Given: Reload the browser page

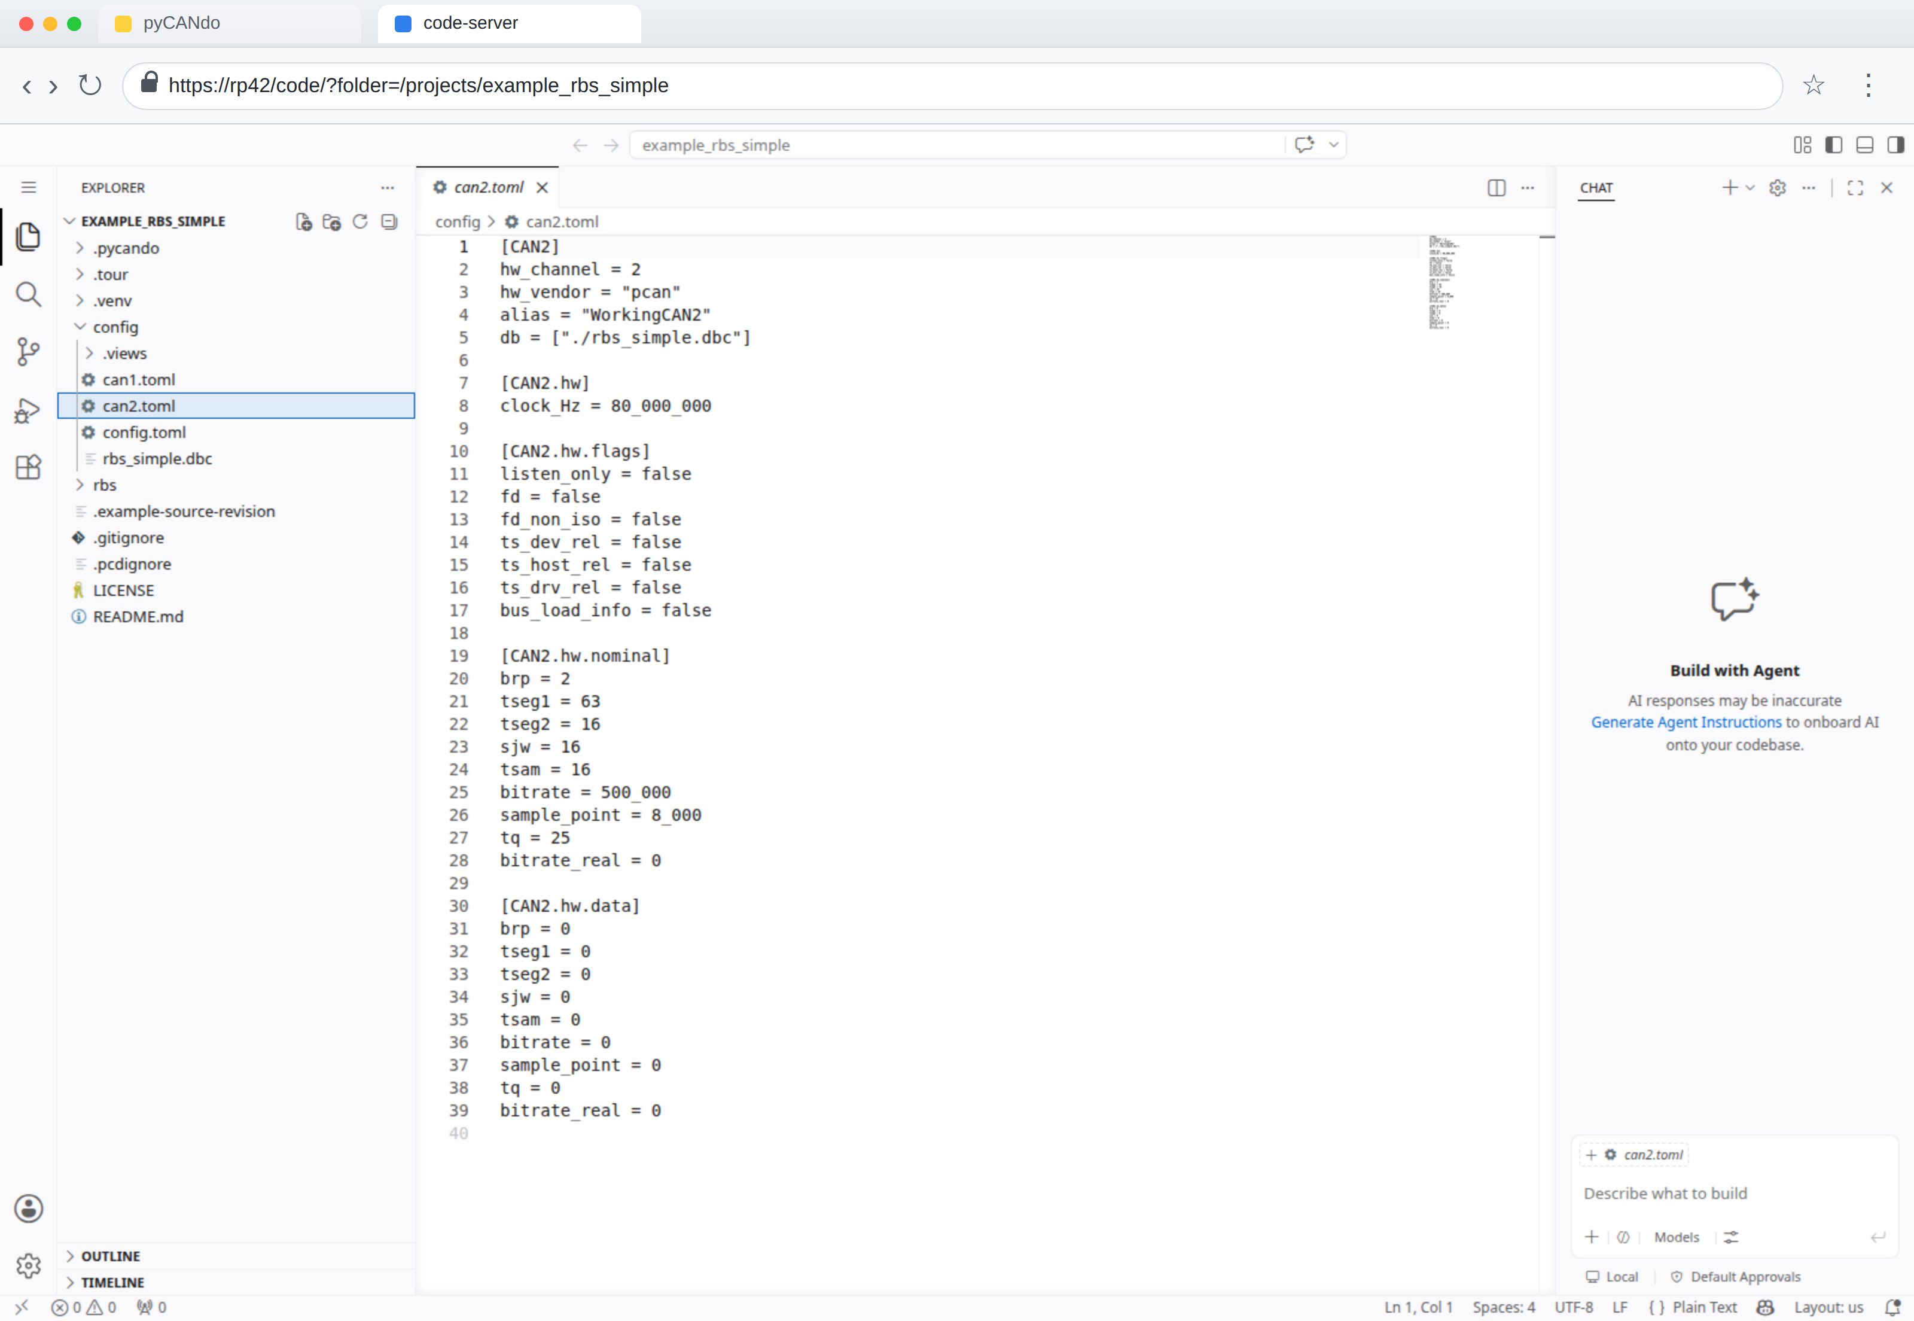Looking at the screenshot, I should point(89,85).
